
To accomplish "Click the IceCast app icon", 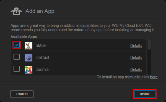I will click(x=28, y=57).
